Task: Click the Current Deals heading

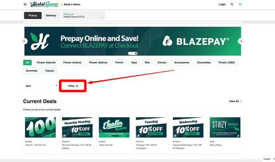Action: [40, 101]
